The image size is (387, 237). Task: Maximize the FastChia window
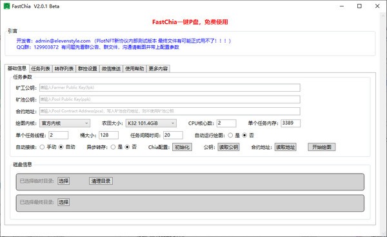(359, 6)
